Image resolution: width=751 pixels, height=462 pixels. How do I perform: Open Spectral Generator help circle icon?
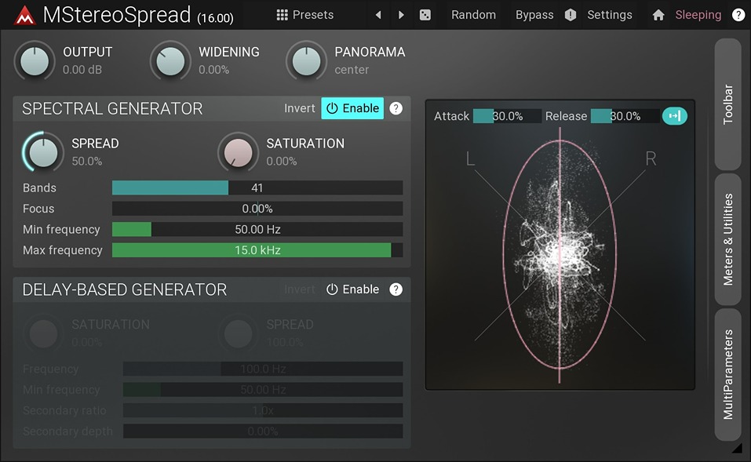pos(396,108)
